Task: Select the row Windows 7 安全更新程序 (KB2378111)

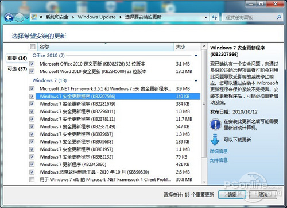Action: 118,119
